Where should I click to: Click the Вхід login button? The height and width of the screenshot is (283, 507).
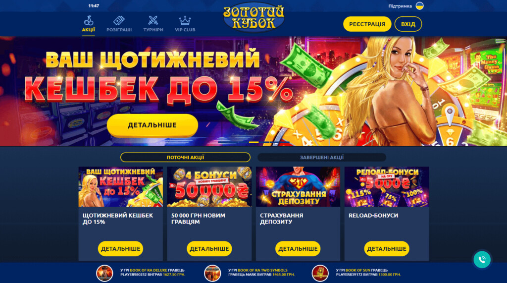pyautogui.click(x=408, y=24)
